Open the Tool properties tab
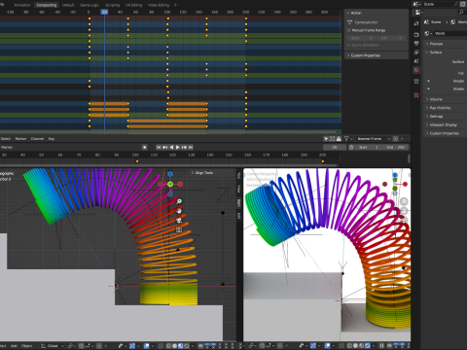Screen dimensions: 467x350 [416, 23]
